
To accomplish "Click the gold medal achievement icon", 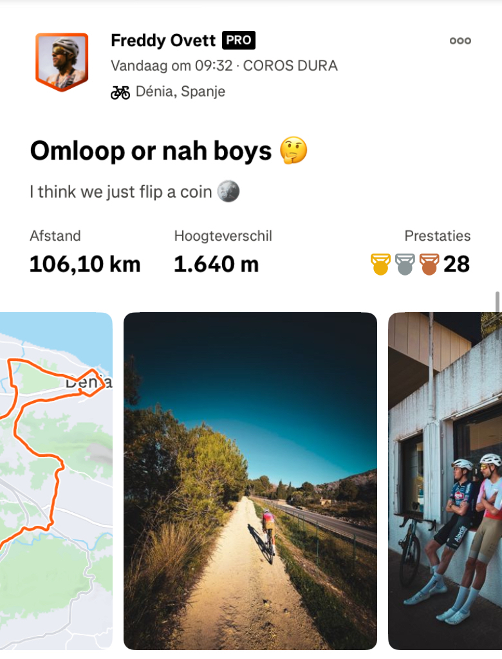I will pos(380,264).
